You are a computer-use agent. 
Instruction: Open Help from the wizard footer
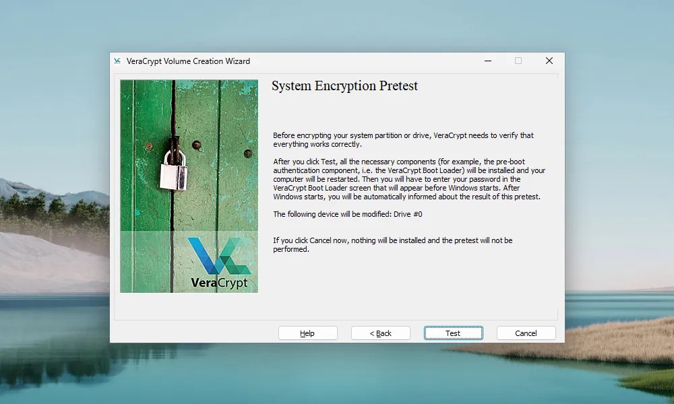click(307, 333)
